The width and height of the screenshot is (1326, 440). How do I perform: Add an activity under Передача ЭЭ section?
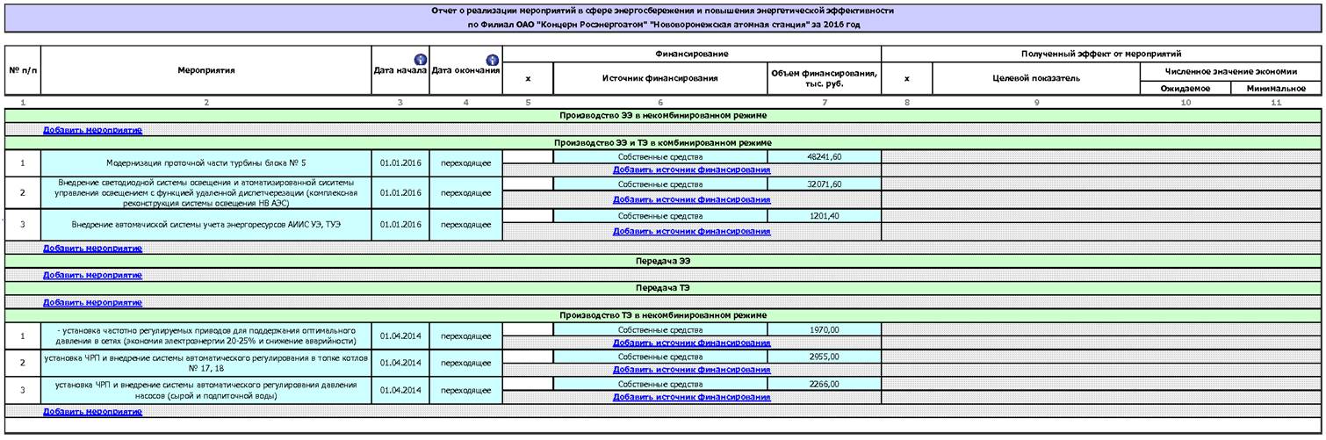pos(92,275)
